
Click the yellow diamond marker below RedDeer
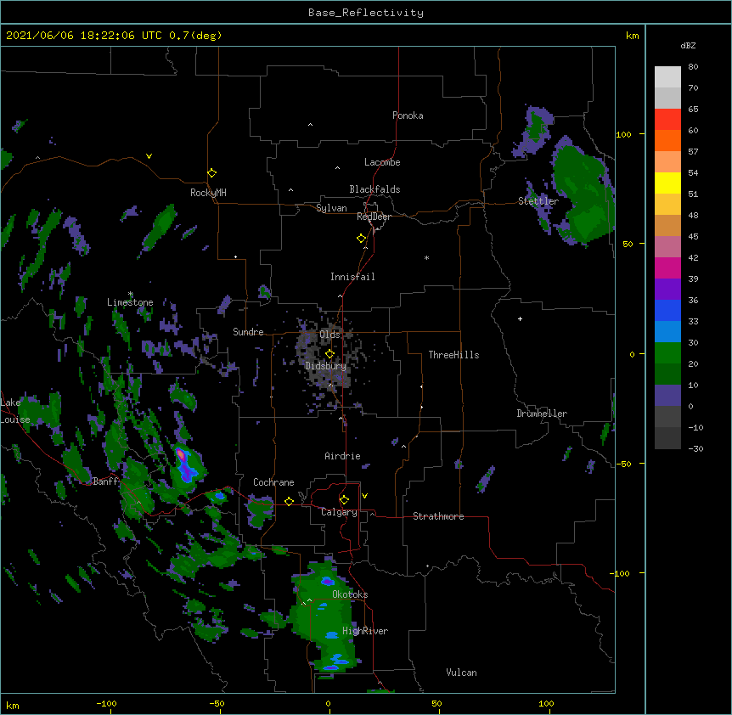[362, 239]
